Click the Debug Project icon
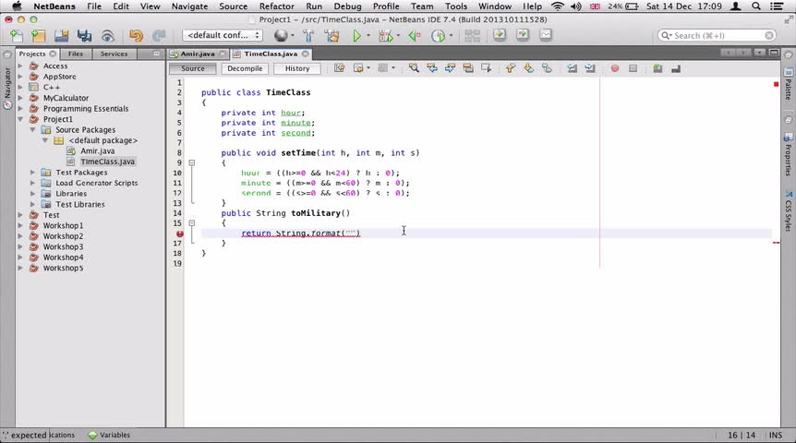 pos(385,35)
